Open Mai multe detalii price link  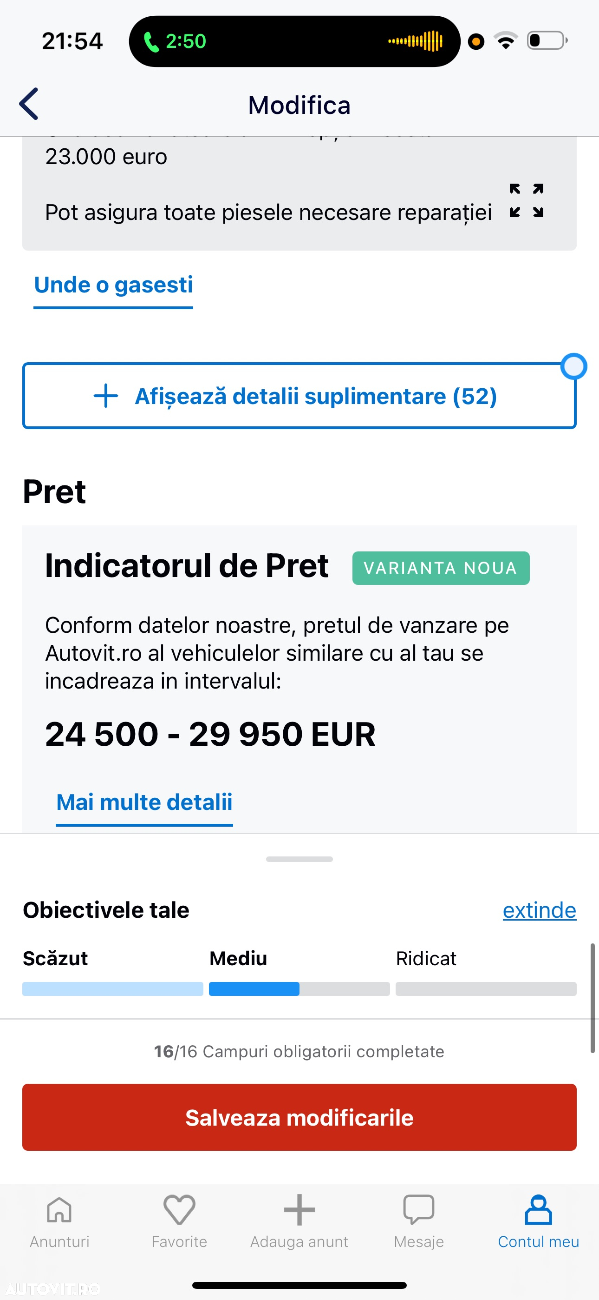pos(144,803)
